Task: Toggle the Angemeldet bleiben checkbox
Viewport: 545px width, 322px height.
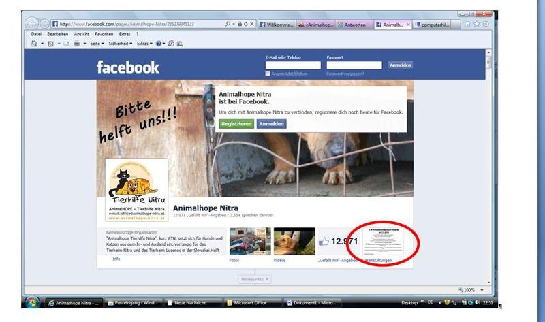Action: click(268, 74)
